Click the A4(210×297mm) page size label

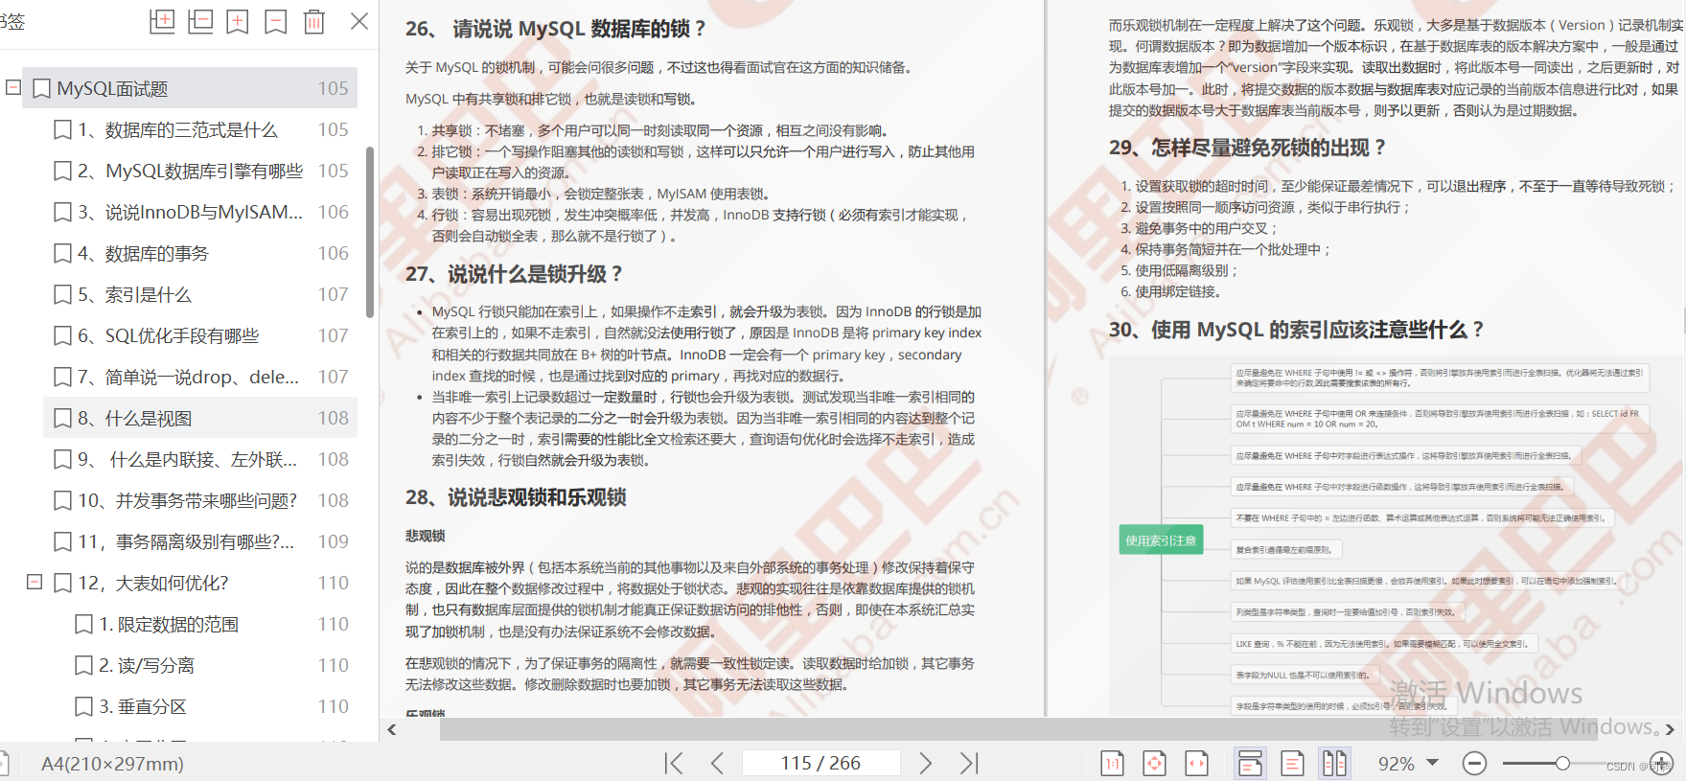(x=112, y=764)
